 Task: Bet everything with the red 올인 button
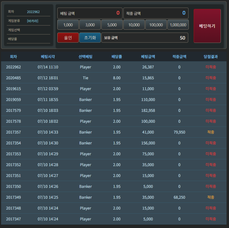(x=68, y=38)
